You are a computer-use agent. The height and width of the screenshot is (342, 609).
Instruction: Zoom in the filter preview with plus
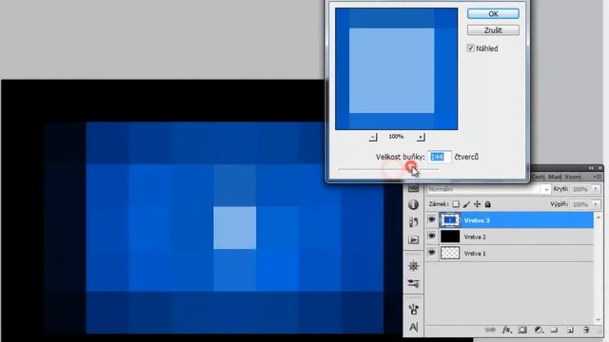click(421, 137)
